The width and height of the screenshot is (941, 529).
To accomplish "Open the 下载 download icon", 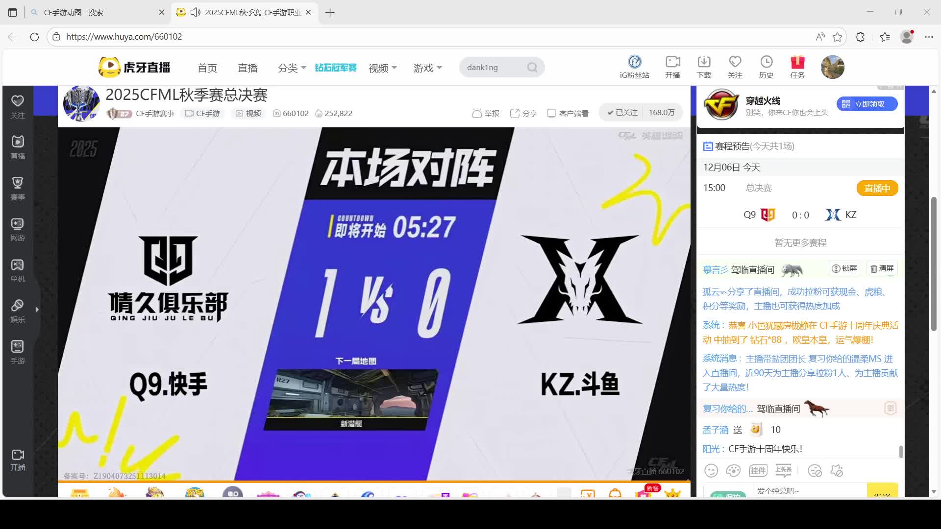I will pos(704,62).
